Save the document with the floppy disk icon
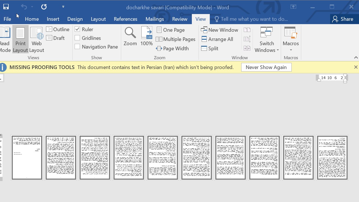Viewport: 359px width, 202px height. (6, 7)
